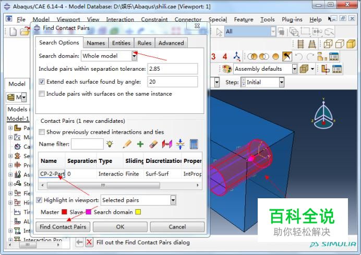
Task: Switch to the Rules tab
Action: pos(145,43)
